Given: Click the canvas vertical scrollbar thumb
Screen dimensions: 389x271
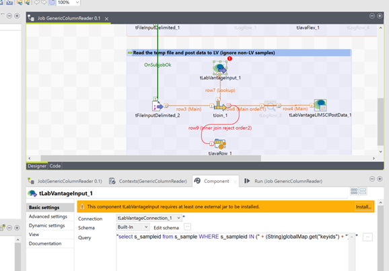Looking at the screenshot, I should [380, 122].
